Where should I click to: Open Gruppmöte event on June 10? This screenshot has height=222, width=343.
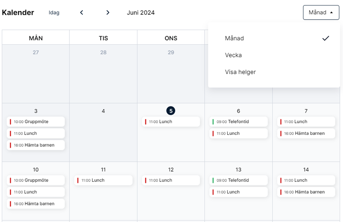[36, 180]
